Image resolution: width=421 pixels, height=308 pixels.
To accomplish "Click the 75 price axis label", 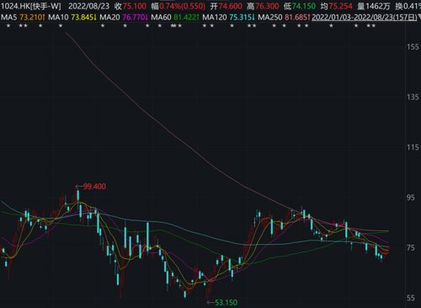I will [x=411, y=248].
